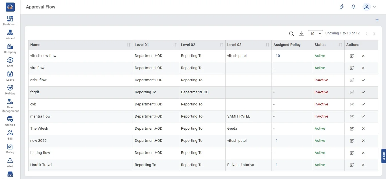Activate the 'ashu flow' using checkmark
The height and width of the screenshot is (179, 386).
point(363,80)
